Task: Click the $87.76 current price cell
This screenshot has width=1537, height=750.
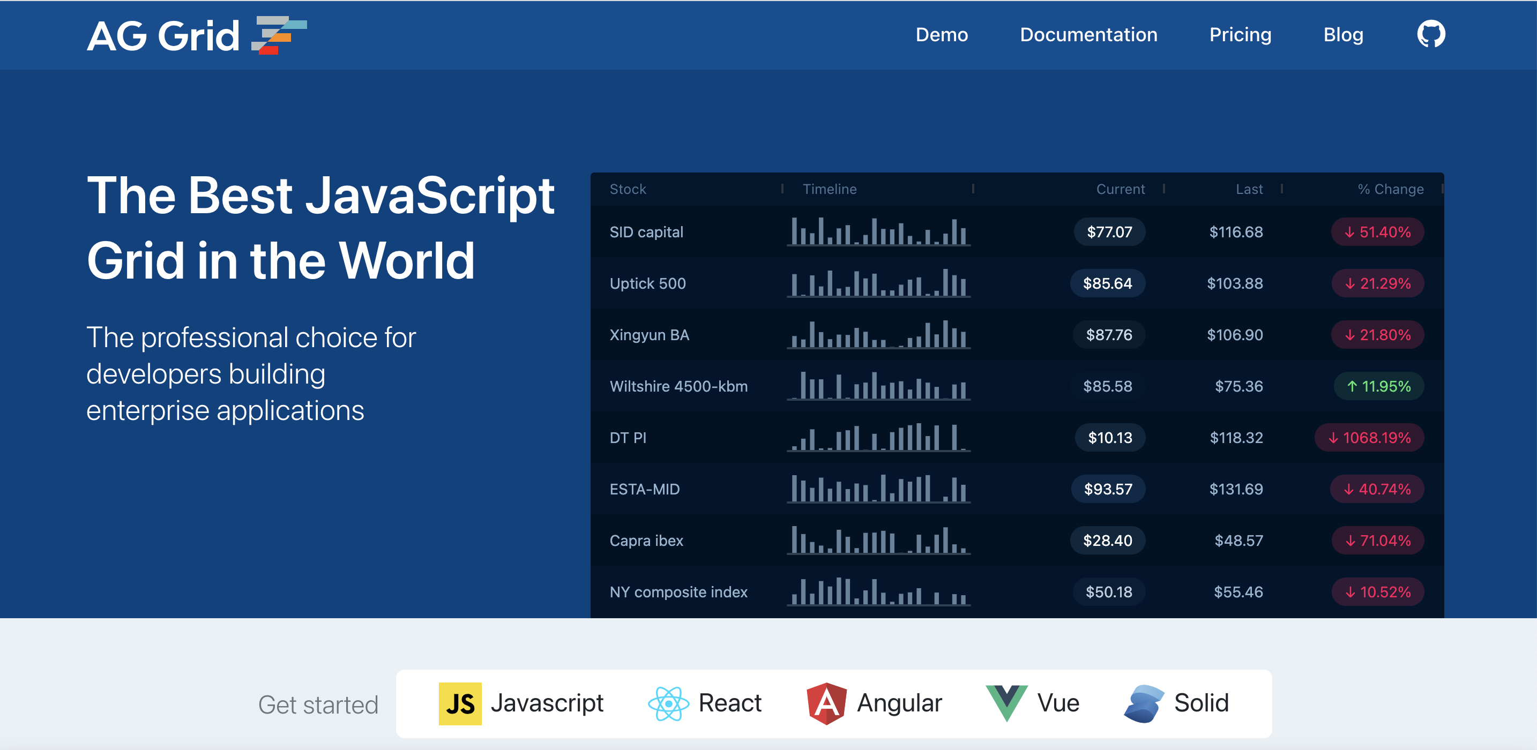Action: [x=1109, y=335]
